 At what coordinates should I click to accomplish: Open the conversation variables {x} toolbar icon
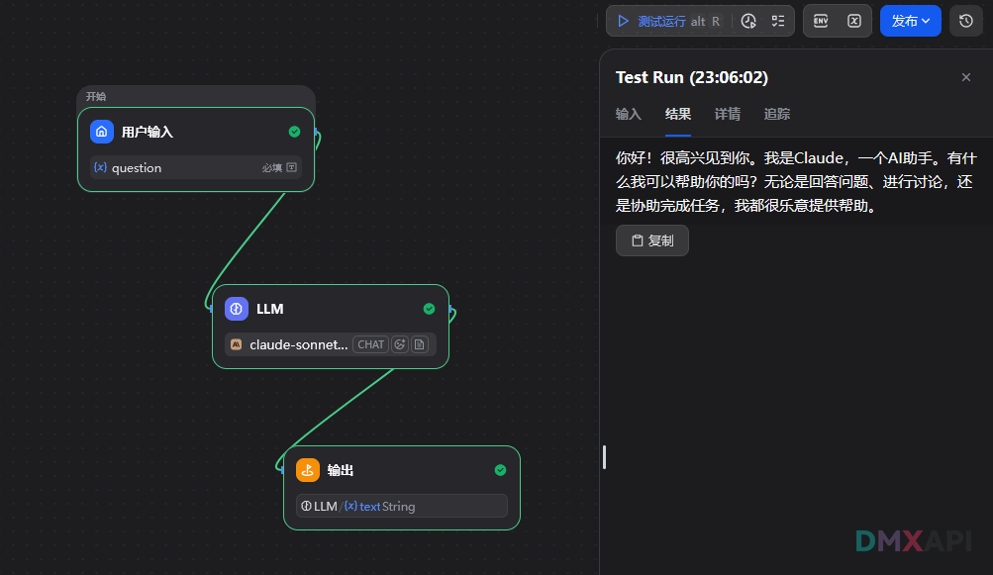click(853, 21)
